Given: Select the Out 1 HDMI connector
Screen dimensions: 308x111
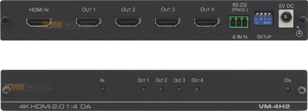Looking at the screenshot, I should point(88,22).
